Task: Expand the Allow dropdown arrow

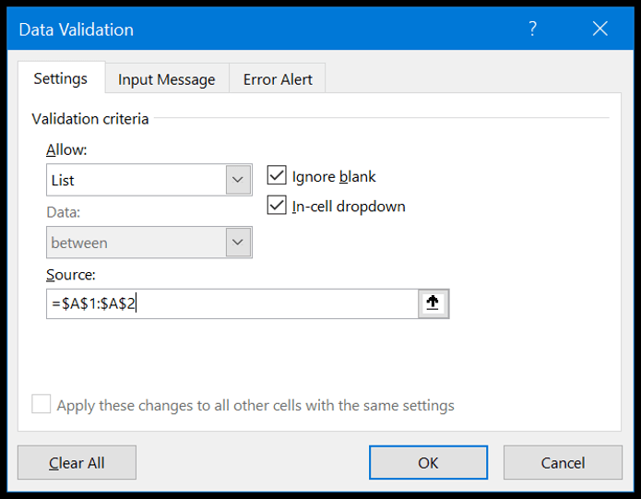Action: click(238, 180)
